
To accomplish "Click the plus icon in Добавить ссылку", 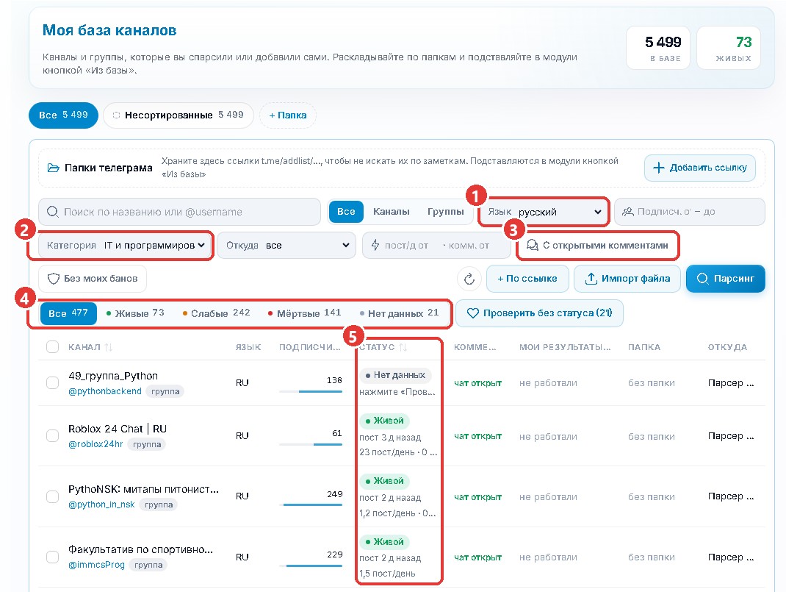I will [659, 168].
